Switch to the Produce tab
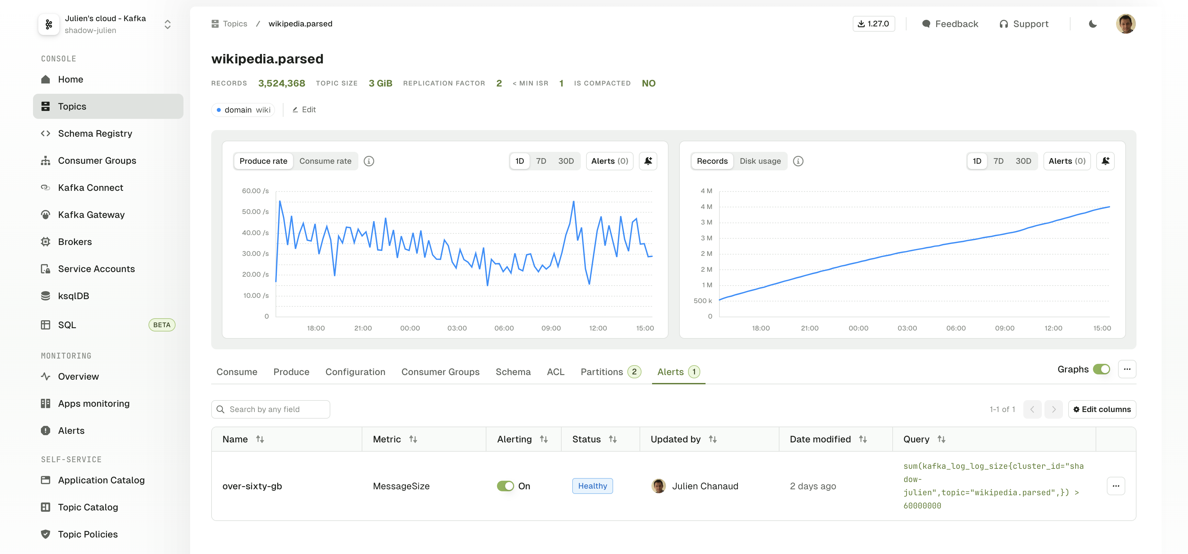Screen dimensions: 1188x554 291,372
